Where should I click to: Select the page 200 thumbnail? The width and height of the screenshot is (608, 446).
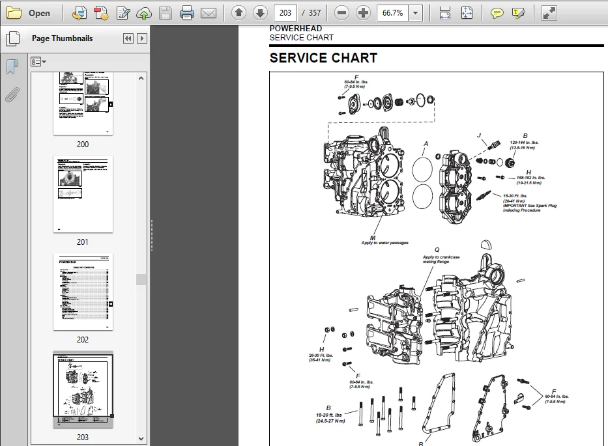(x=83, y=104)
